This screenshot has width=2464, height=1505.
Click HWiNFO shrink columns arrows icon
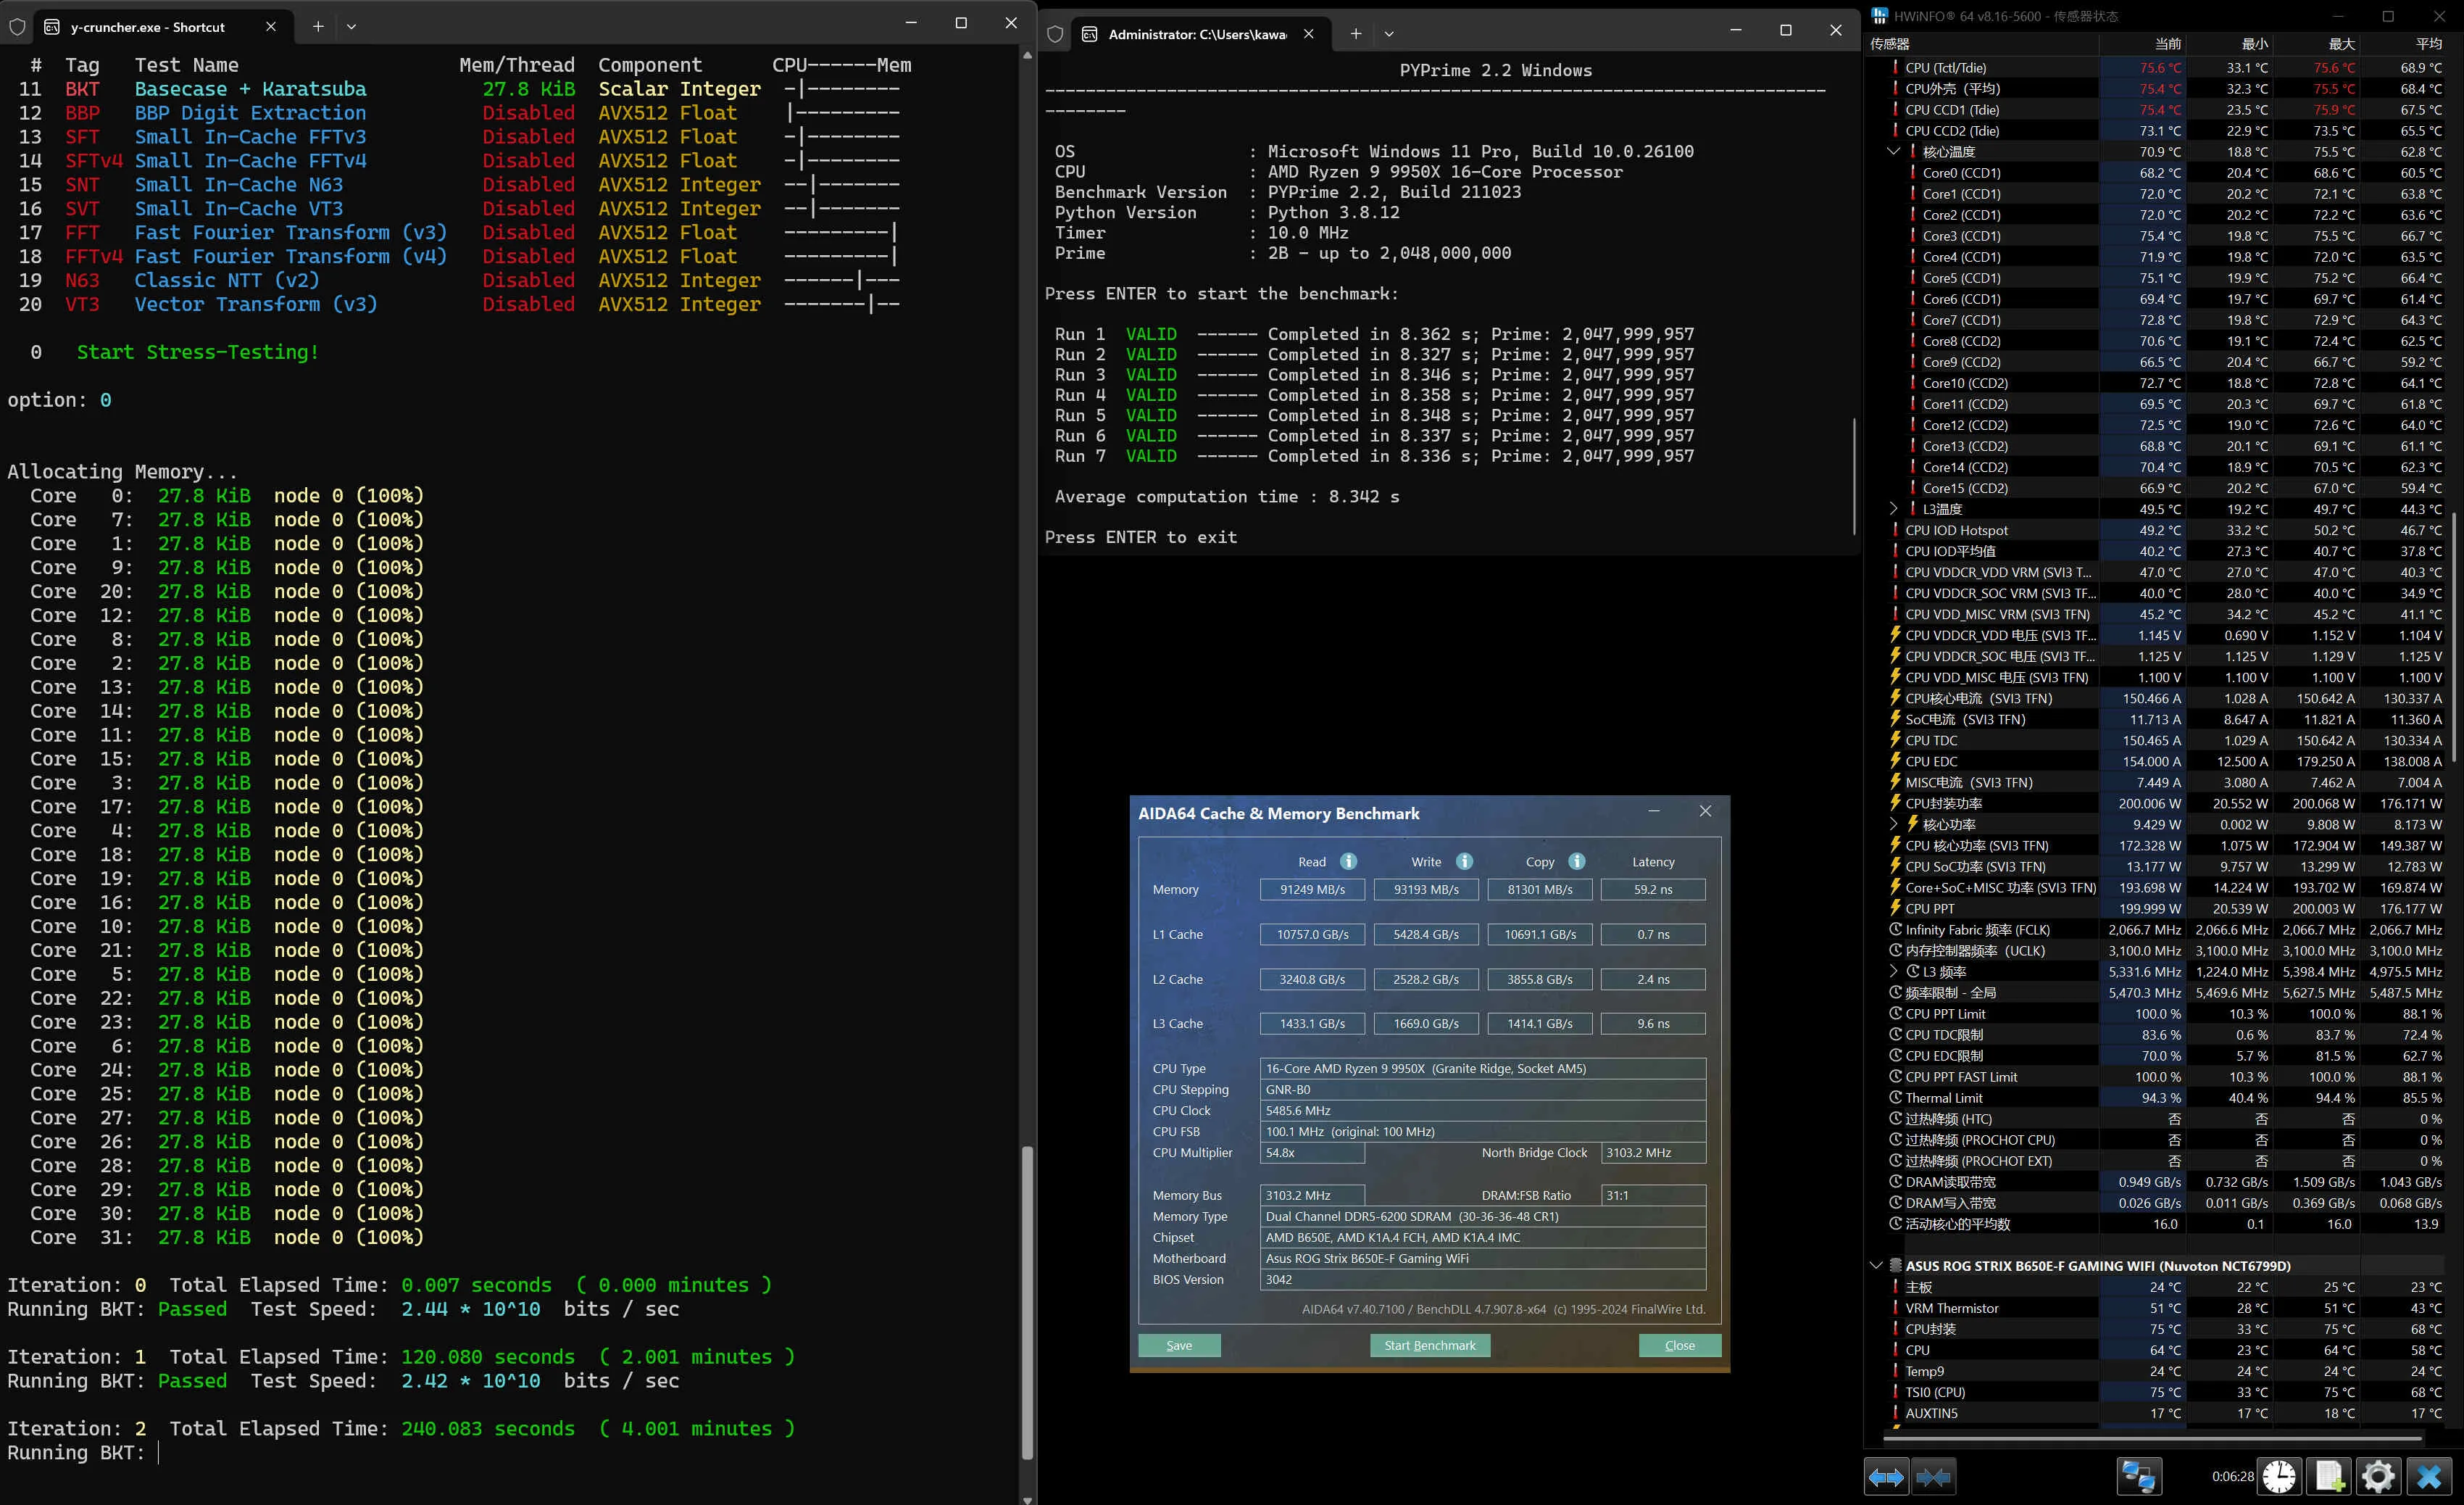(1934, 1477)
